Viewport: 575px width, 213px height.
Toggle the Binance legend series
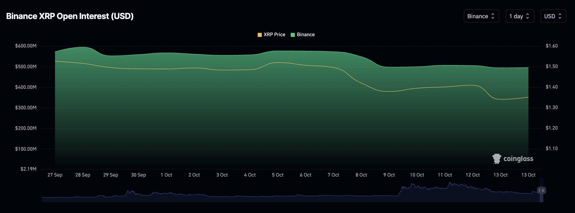click(x=303, y=35)
